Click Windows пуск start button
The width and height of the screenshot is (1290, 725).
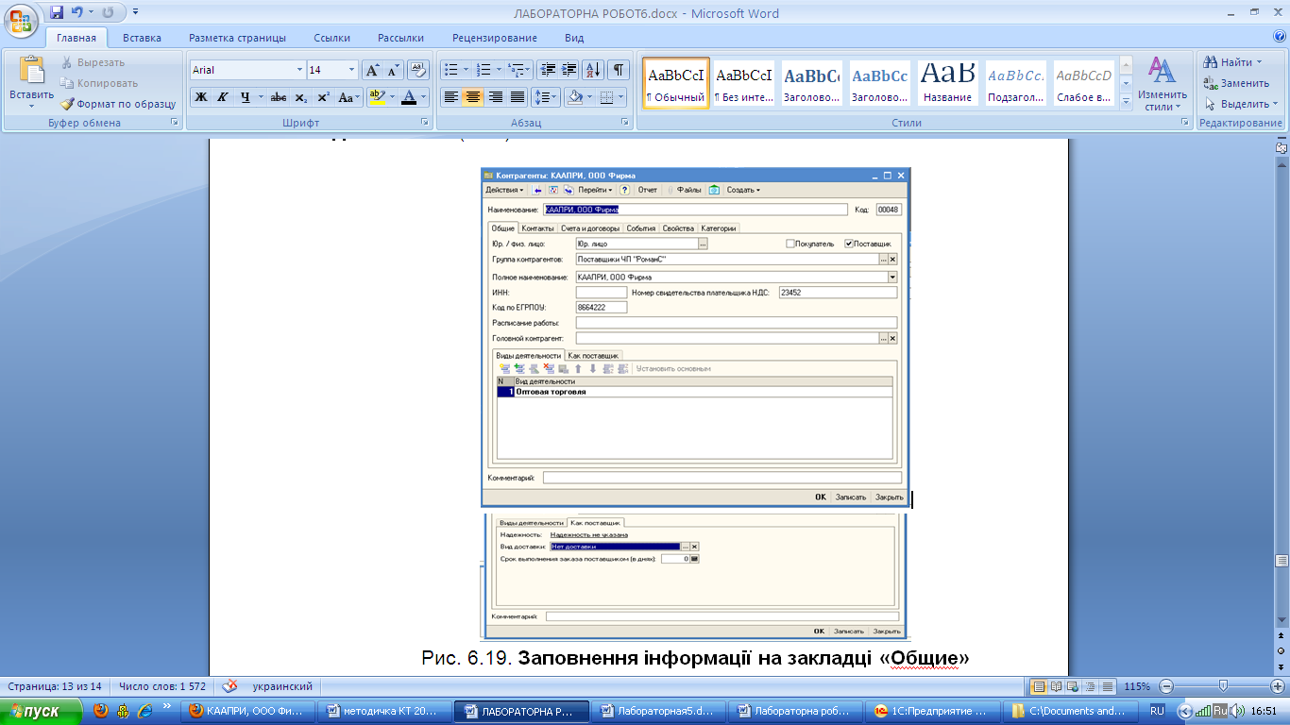click(41, 711)
